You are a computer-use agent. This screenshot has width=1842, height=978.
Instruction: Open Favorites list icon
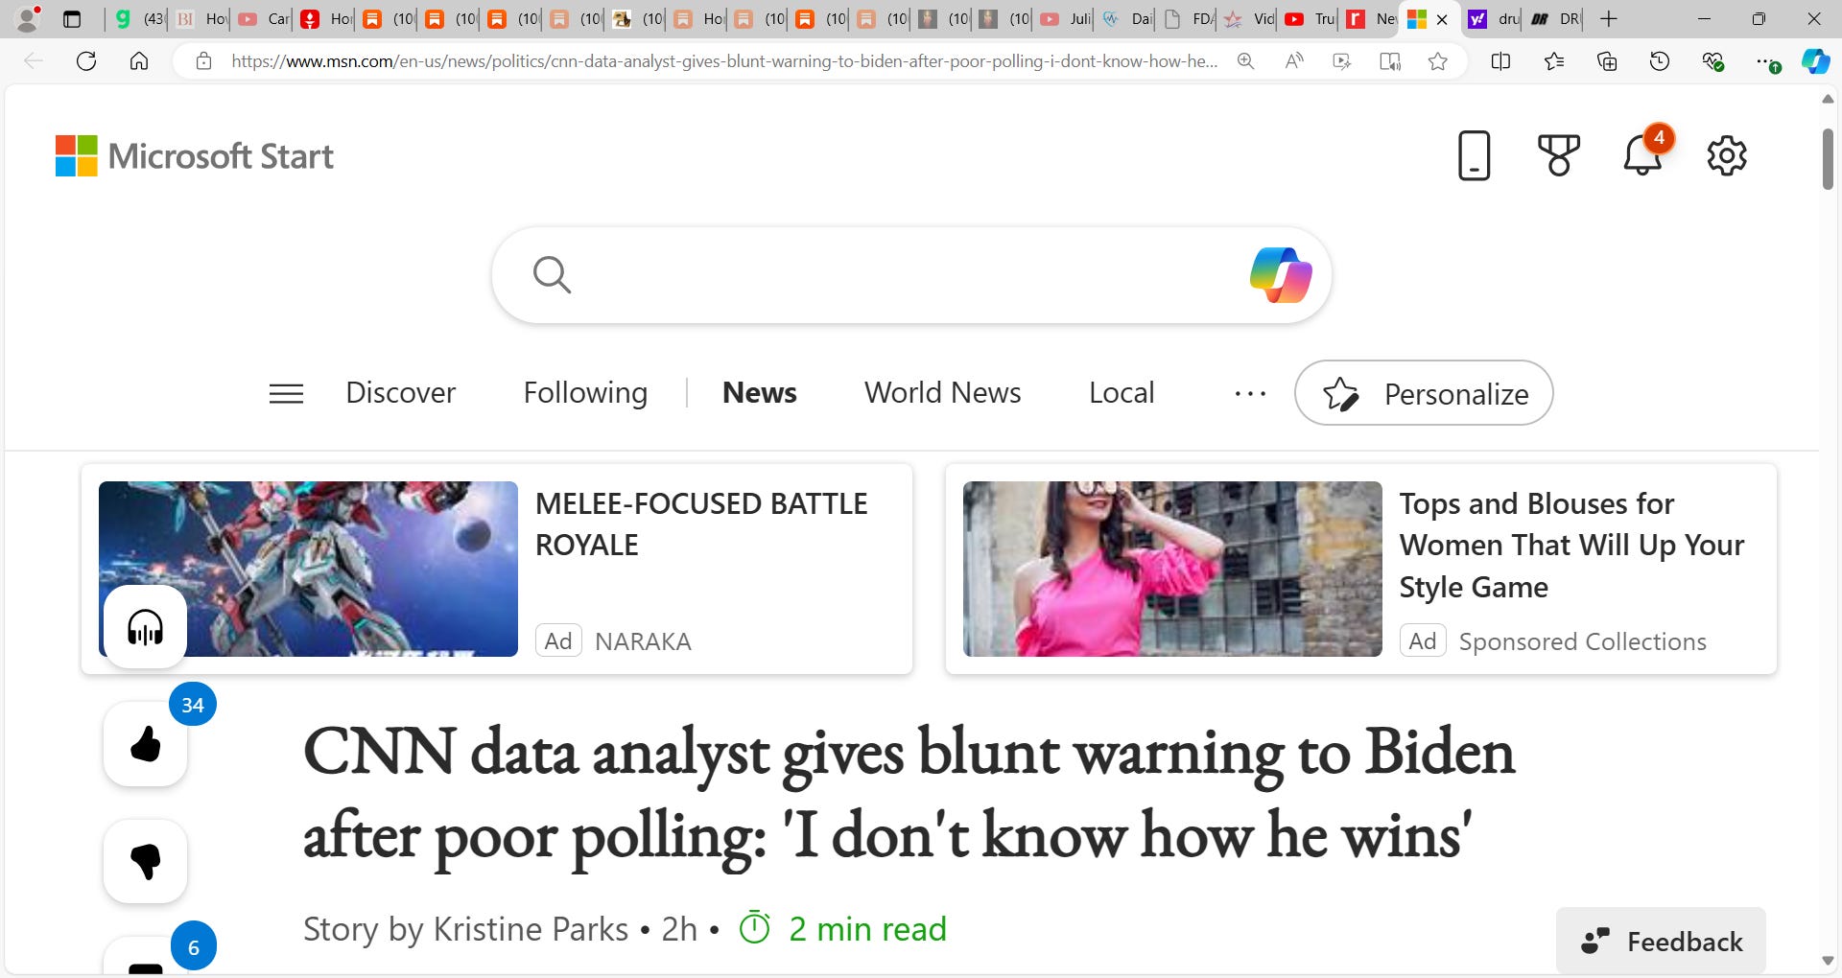point(1554,61)
